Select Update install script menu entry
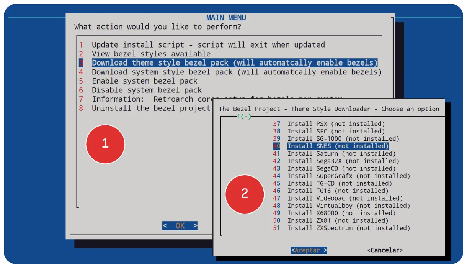 [208, 45]
